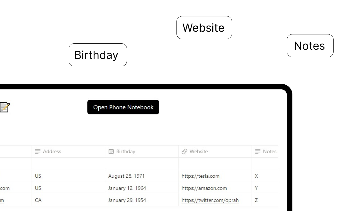Open the https://amazon.com website link
Image resolution: width=353 pixels, height=211 pixels.
204,188
